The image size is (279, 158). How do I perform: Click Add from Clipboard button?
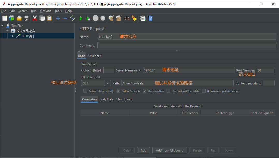pyautogui.click(x=170, y=150)
